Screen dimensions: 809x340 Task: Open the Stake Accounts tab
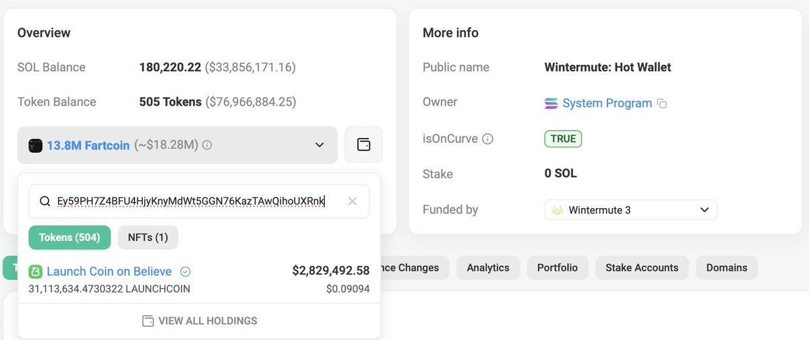click(642, 267)
